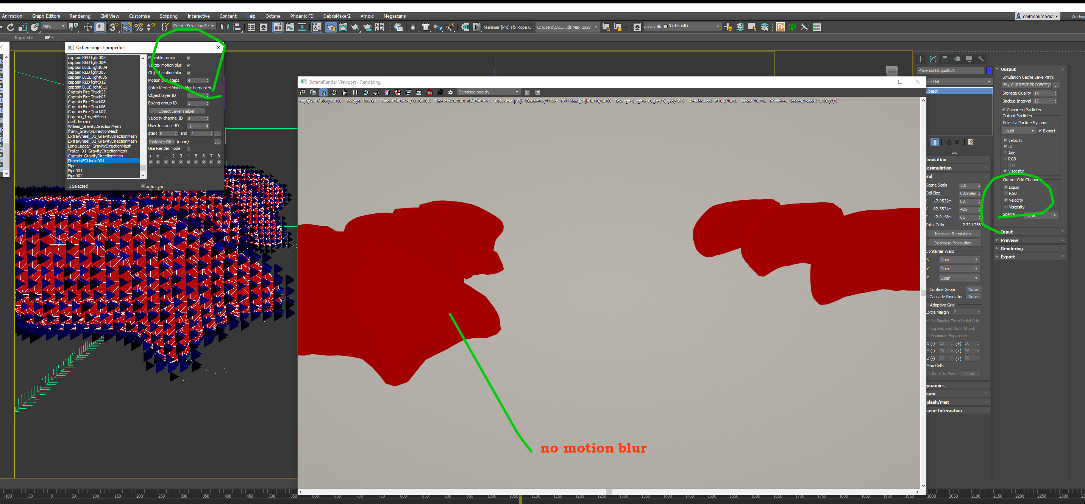Screen dimensions: 1085x504
Task: Click the camera snapshot icon in Octane viewport
Action: tap(440, 92)
